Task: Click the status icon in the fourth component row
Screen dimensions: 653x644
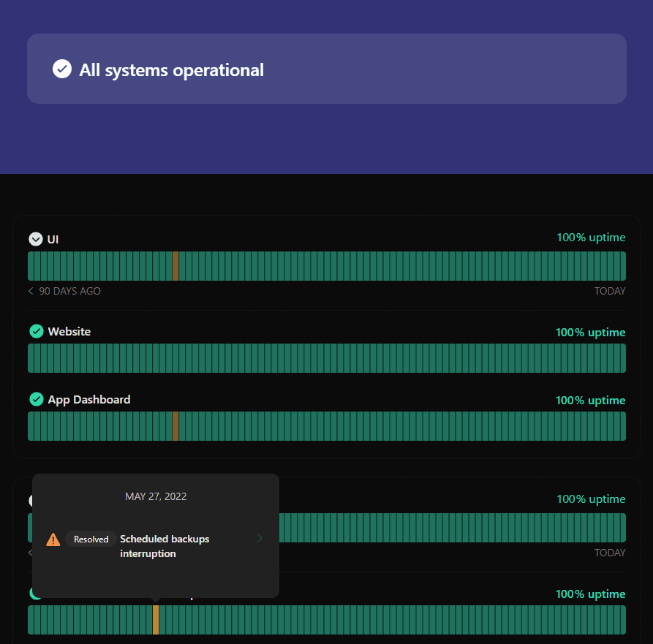Action: pos(36,500)
